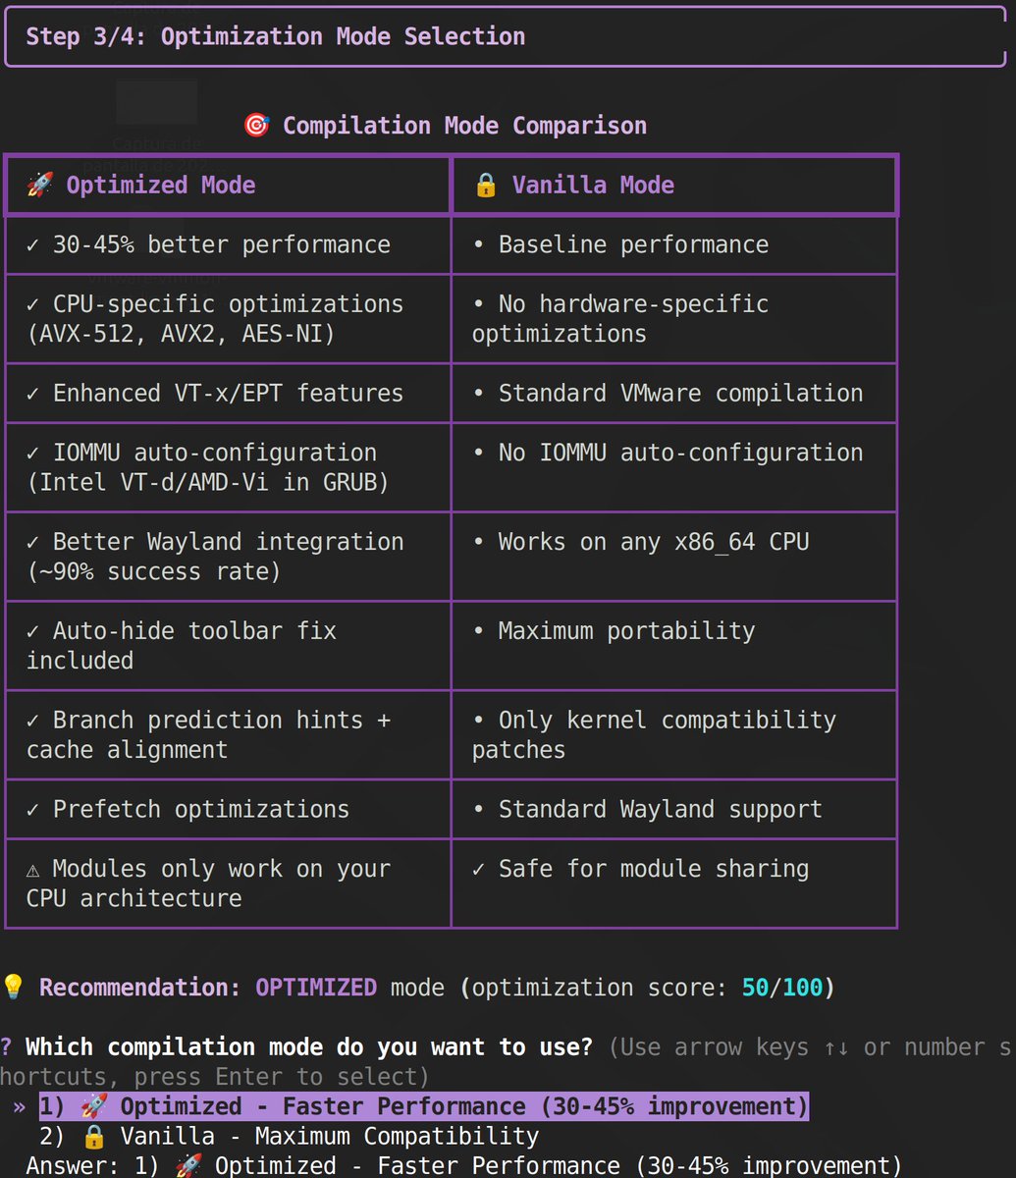Click the Prefetch optimizations cell

tap(228, 809)
